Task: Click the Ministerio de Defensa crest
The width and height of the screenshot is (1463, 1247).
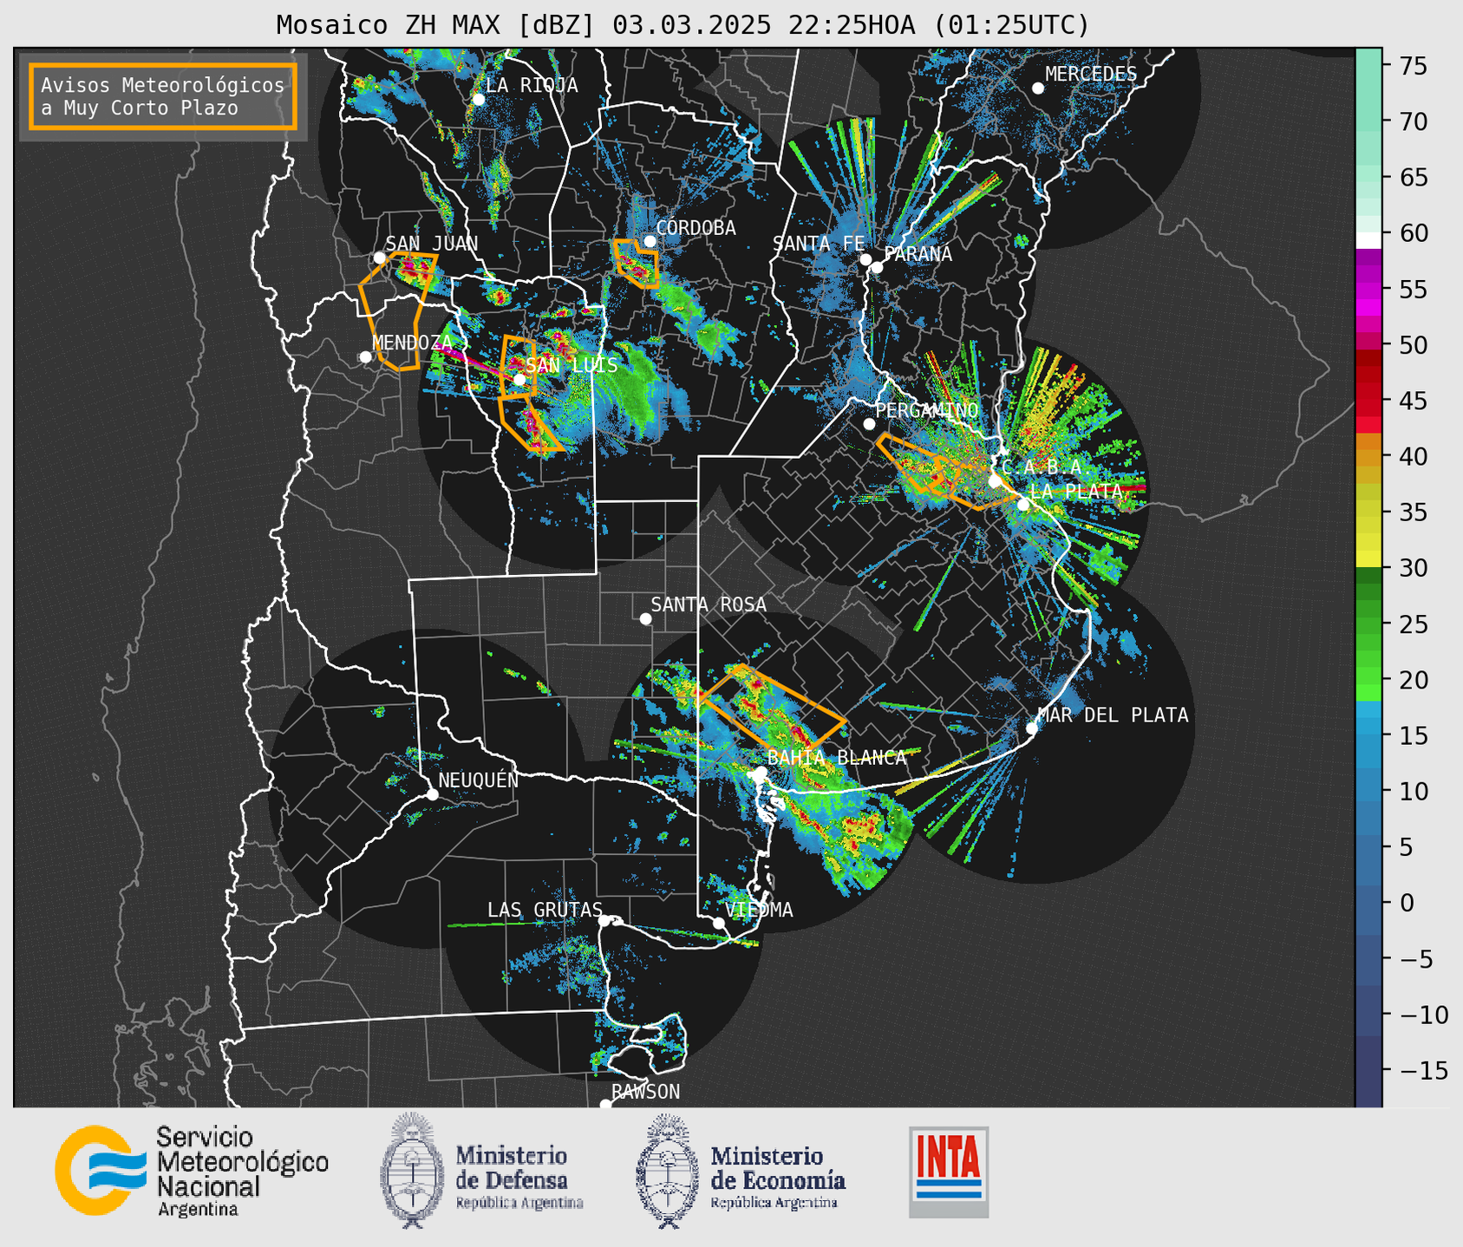Action: [x=412, y=1170]
